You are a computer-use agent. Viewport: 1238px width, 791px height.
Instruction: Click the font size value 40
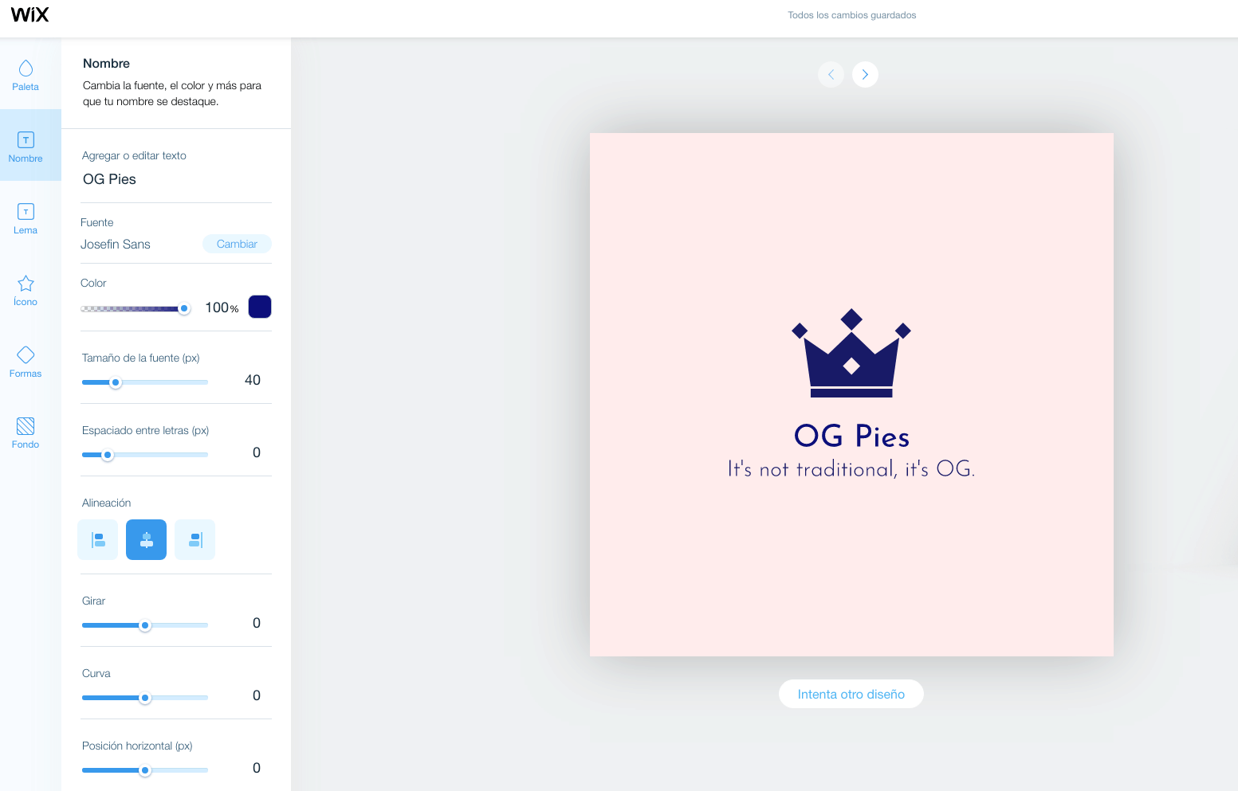point(253,380)
